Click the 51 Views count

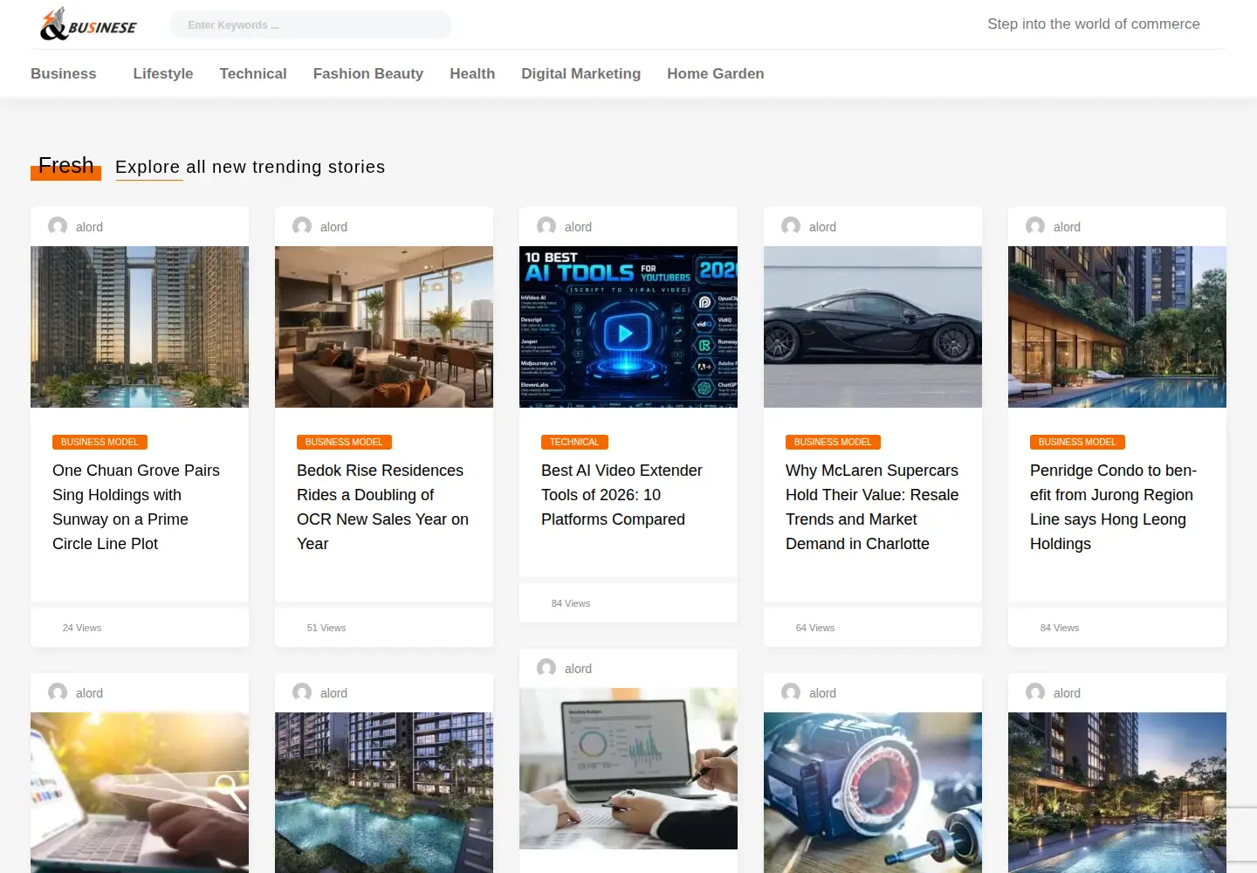coord(326,628)
